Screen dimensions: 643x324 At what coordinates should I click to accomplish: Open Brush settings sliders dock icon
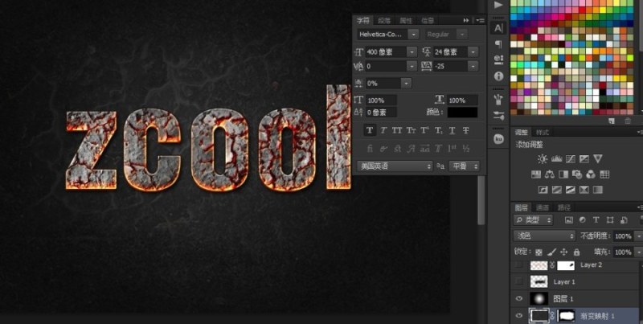coord(498,116)
